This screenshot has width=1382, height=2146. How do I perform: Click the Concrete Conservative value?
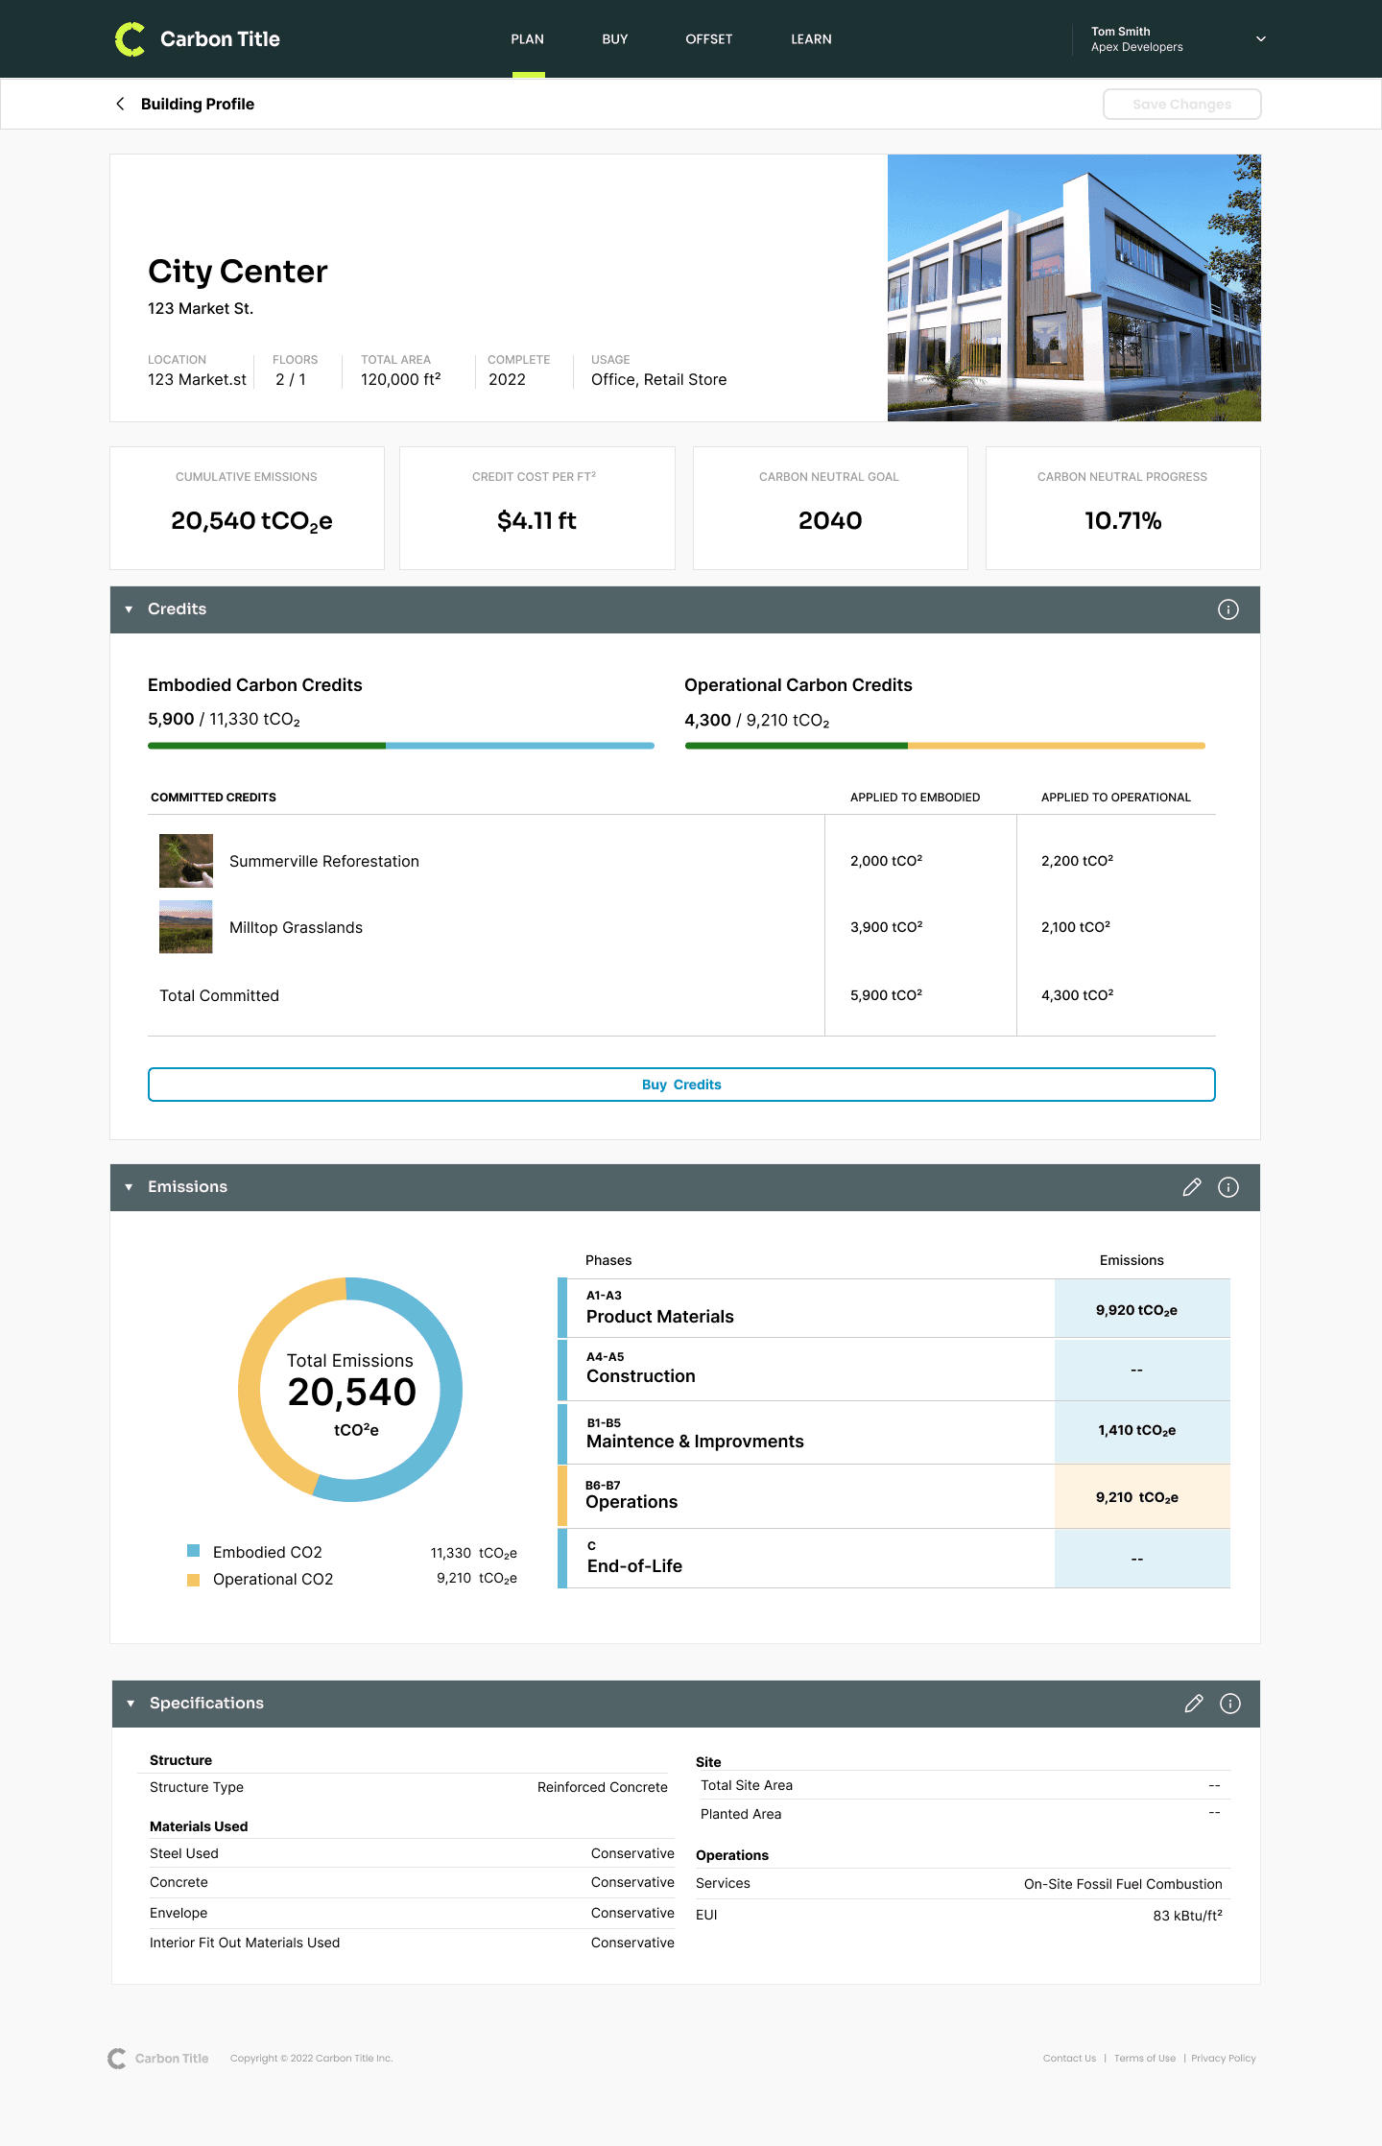[x=632, y=1882]
